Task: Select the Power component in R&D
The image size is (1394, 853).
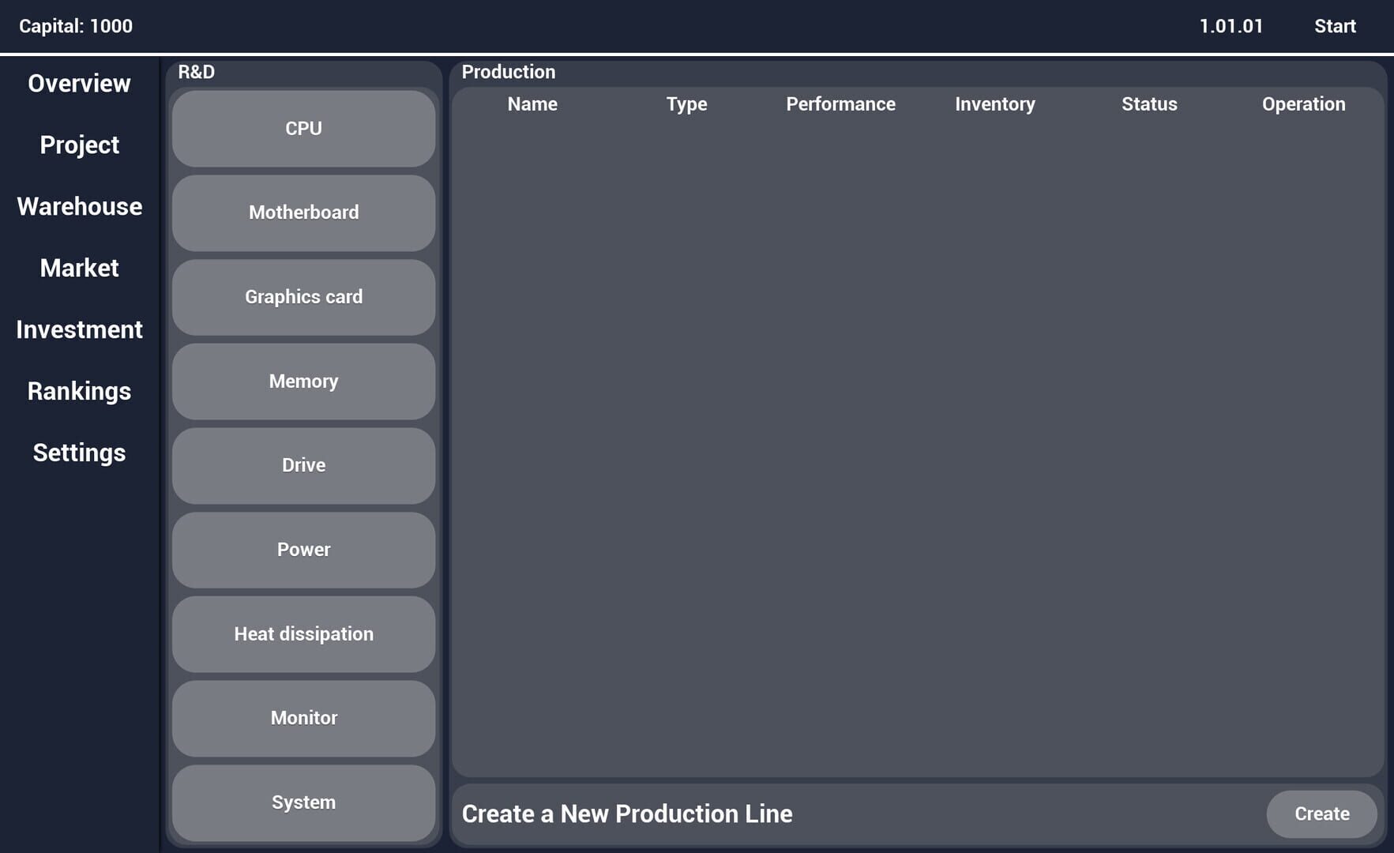Action: tap(303, 550)
